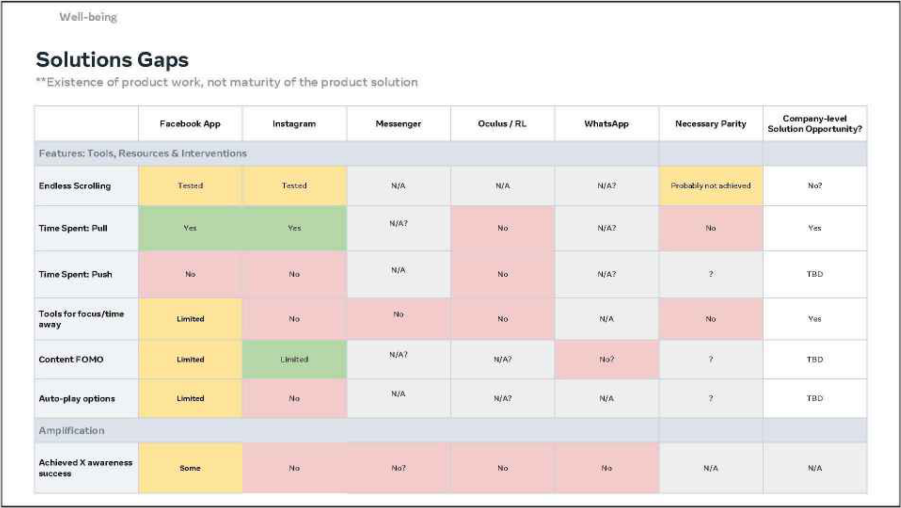This screenshot has height=508, width=901.
Task: Click the "Content FOMO" row label
Action: pos(71,359)
